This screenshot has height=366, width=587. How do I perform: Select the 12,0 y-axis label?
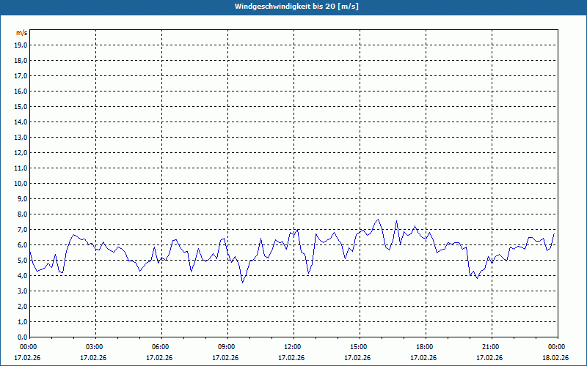click(x=21, y=153)
